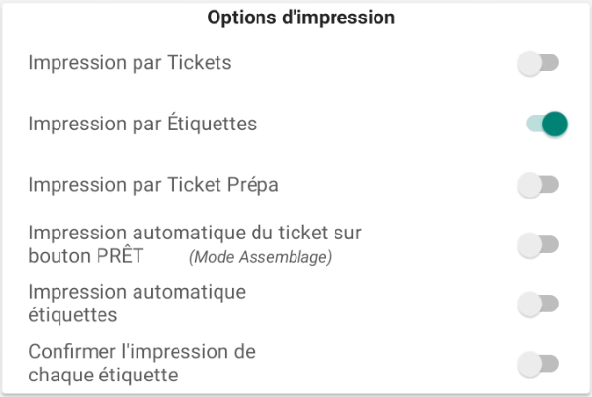Enable automatic ticket printing on PRÊT switch
This screenshot has width=592, height=397.
tap(537, 245)
